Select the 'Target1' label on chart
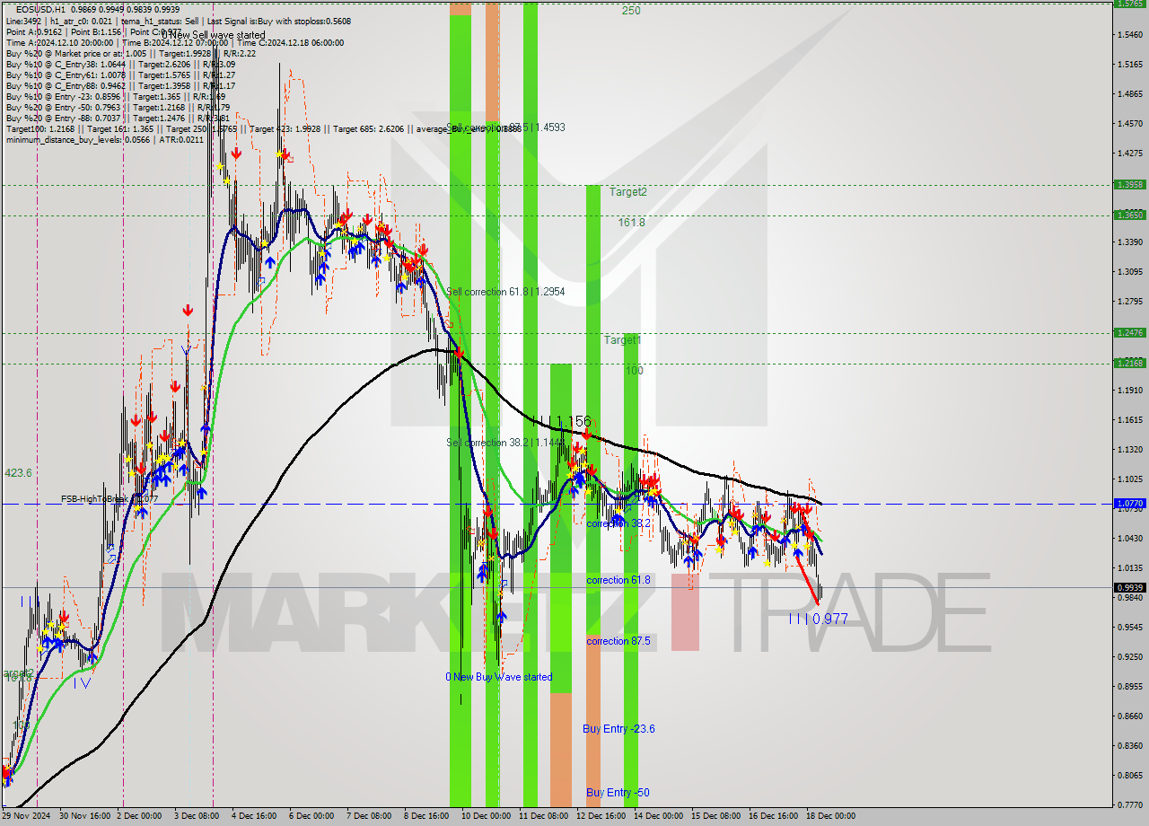 coord(622,340)
